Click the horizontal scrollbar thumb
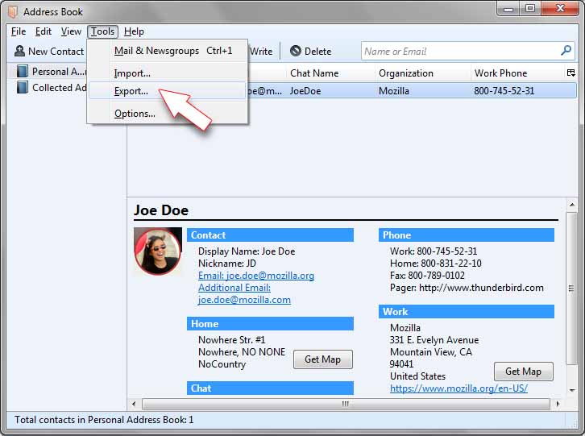This screenshot has height=436, width=585. 346,404
